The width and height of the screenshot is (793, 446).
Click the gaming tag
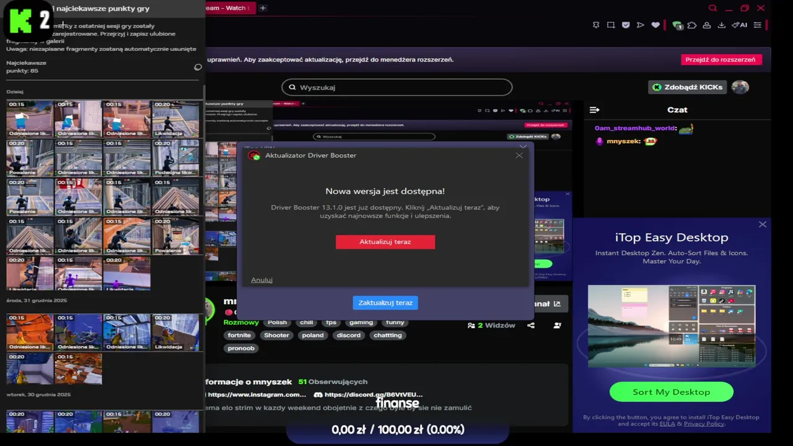coord(361,322)
